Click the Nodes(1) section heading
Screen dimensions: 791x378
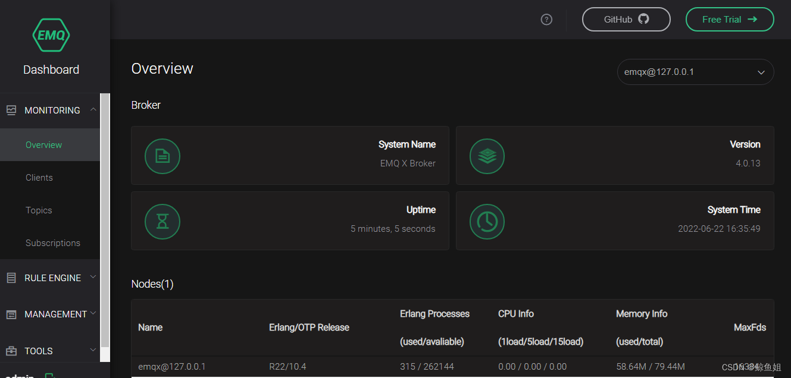point(152,284)
